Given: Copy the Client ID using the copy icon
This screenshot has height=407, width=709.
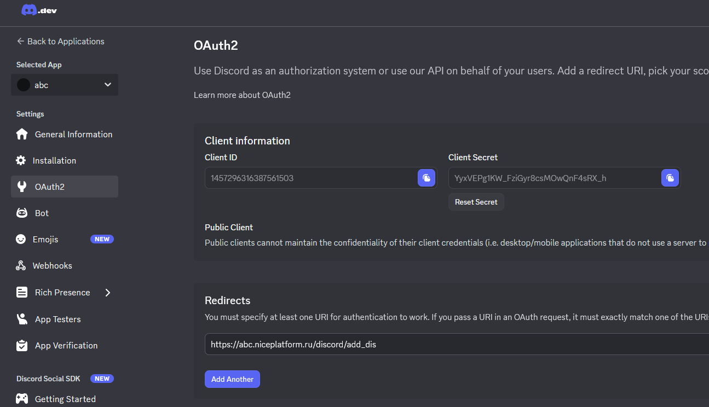Looking at the screenshot, I should click(426, 178).
